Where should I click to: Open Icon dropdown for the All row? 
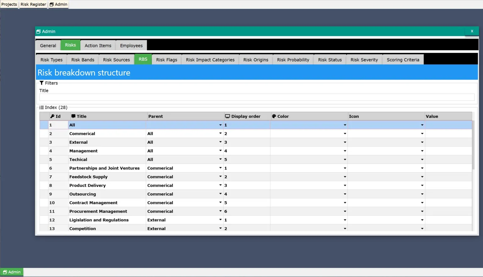coord(422,125)
